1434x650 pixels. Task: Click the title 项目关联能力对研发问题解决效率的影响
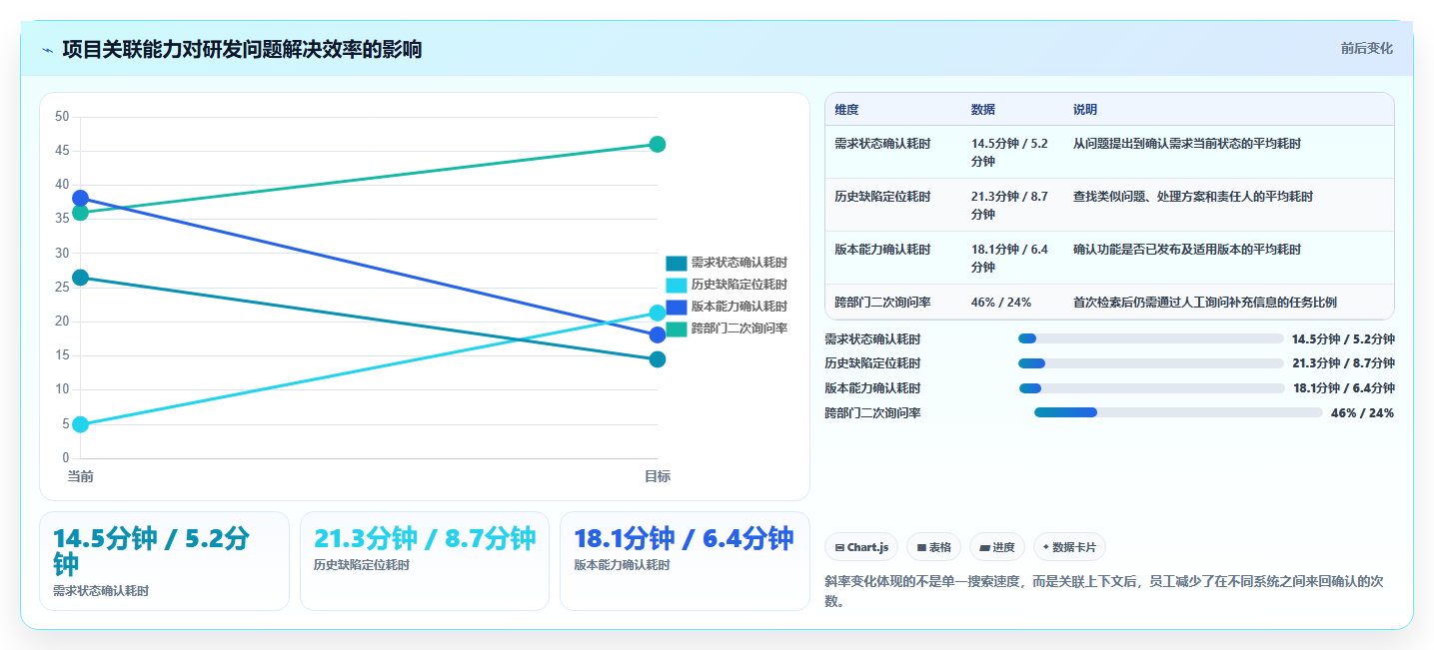point(242,50)
